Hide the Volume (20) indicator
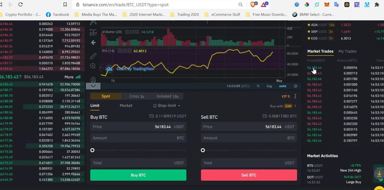Image resolution: width=384 pixels, height=190 pixels. tap(127, 32)
